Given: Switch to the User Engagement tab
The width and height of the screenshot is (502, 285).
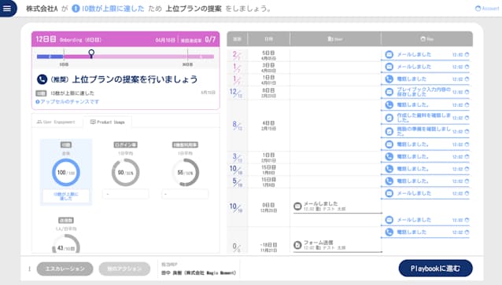Looking at the screenshot, I should coord(56,122).
